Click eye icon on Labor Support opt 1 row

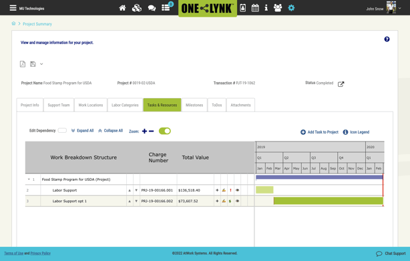click(x=237, y=201)
